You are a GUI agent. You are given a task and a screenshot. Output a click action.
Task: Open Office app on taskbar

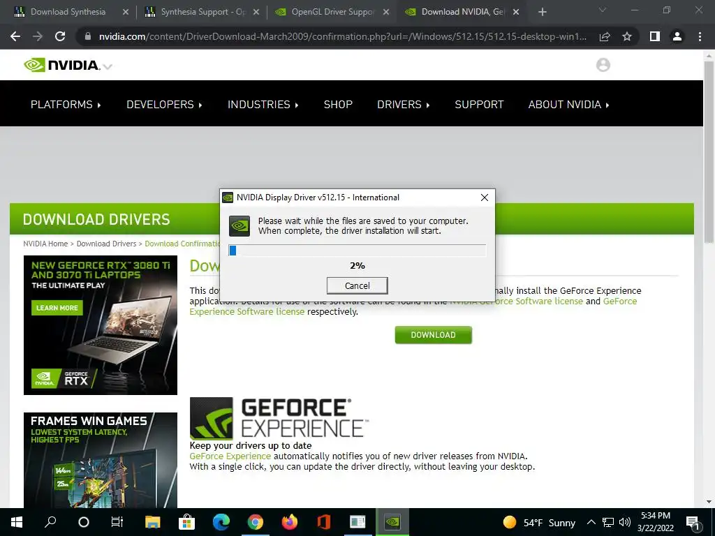coord(324,522)
